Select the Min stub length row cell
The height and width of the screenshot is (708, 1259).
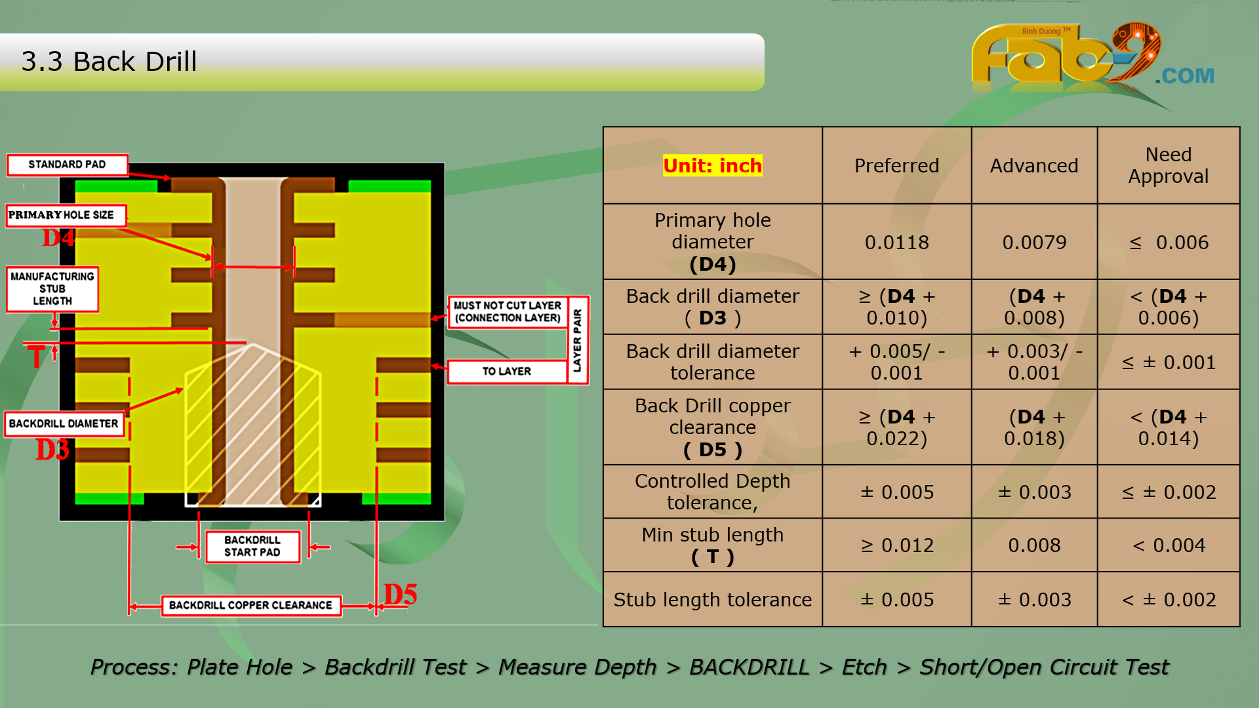point(712,545)
